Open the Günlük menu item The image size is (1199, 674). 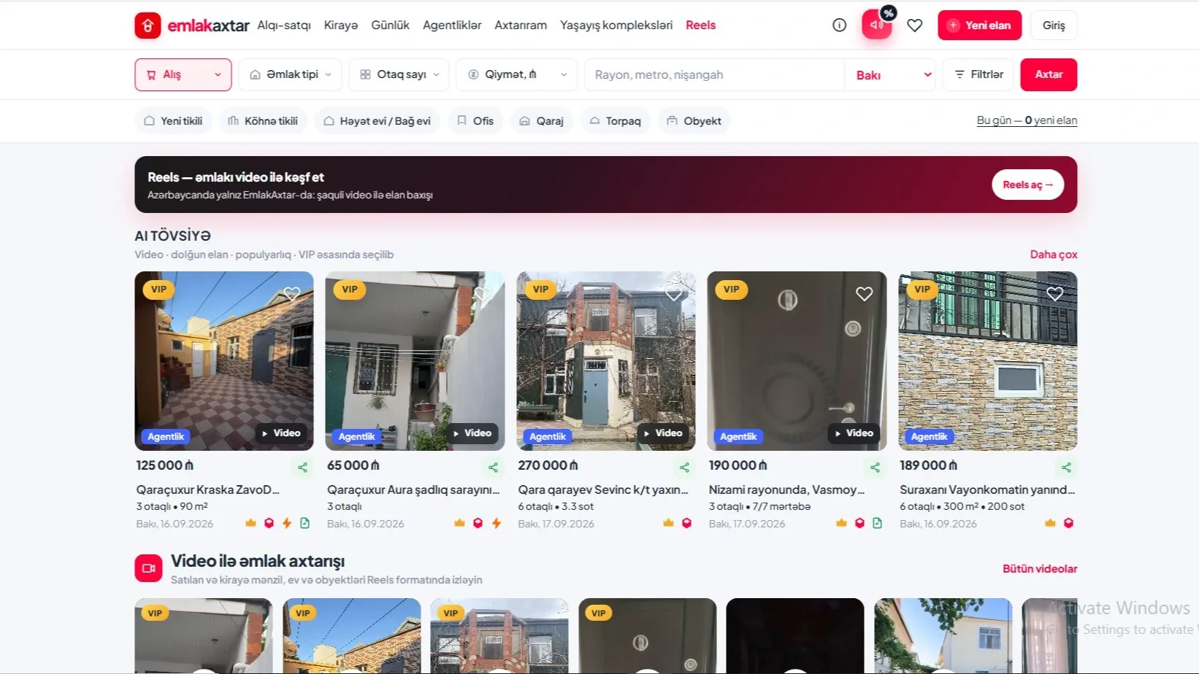[391, 25]
